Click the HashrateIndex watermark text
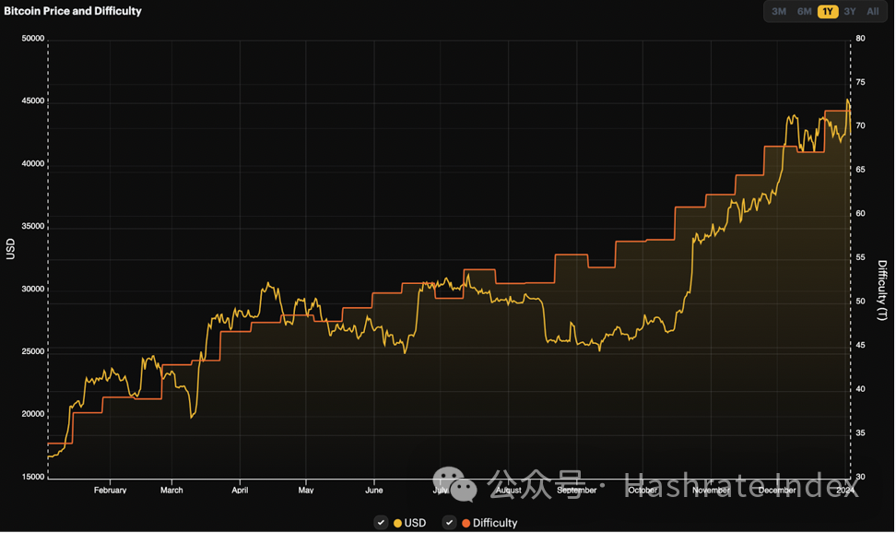The height and width of the screenshot is (533, 896). pos(737,483)
